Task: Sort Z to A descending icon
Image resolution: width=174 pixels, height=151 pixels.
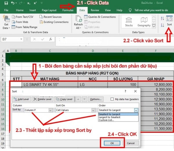Action: coord(162,25)
